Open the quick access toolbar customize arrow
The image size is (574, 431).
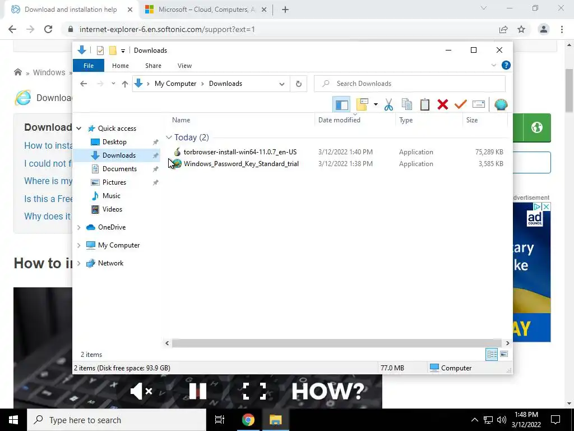tap(123, 51)
